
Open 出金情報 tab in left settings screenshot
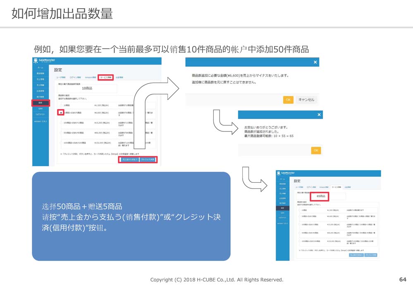coord(119,77)
